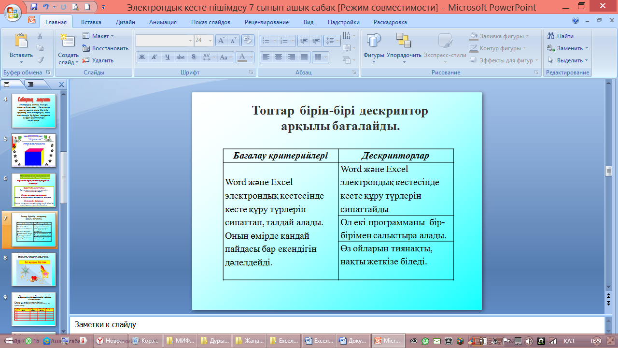Click the Clear formatting eraser icon
Viewport: 618px width, 348px height.
pos(248,41)
